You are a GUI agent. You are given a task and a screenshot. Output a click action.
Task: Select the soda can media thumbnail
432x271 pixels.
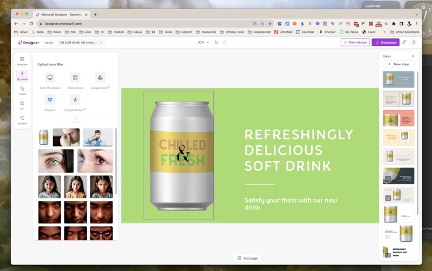(x=44, y=137)
